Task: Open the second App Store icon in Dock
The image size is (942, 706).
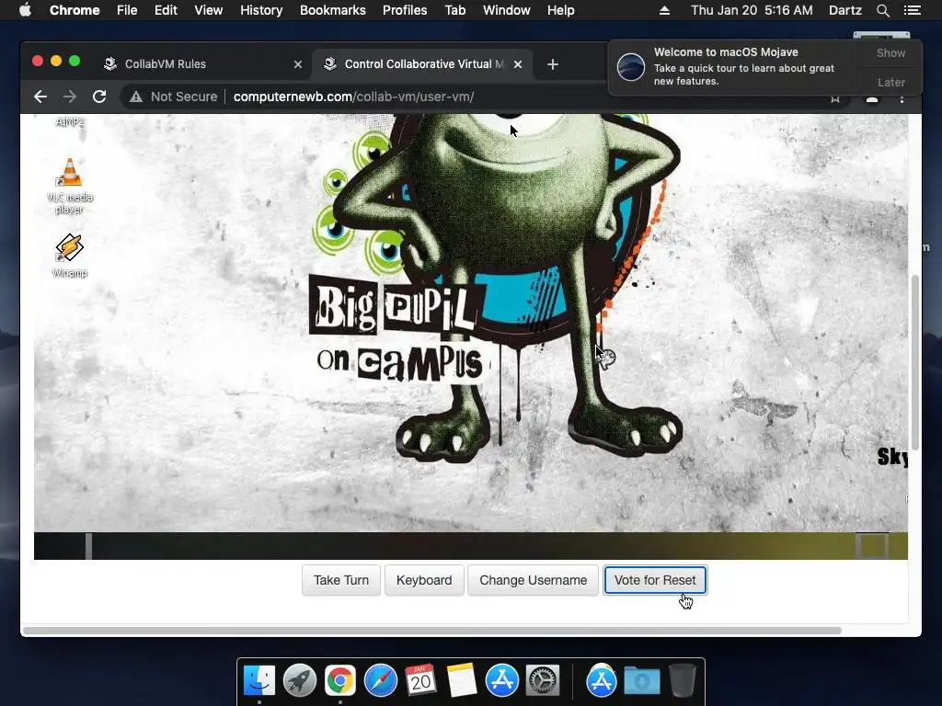Action: (602, 681)
